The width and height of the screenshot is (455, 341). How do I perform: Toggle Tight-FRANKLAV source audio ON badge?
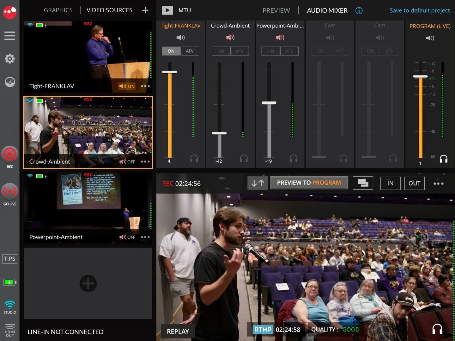point(127,86)
